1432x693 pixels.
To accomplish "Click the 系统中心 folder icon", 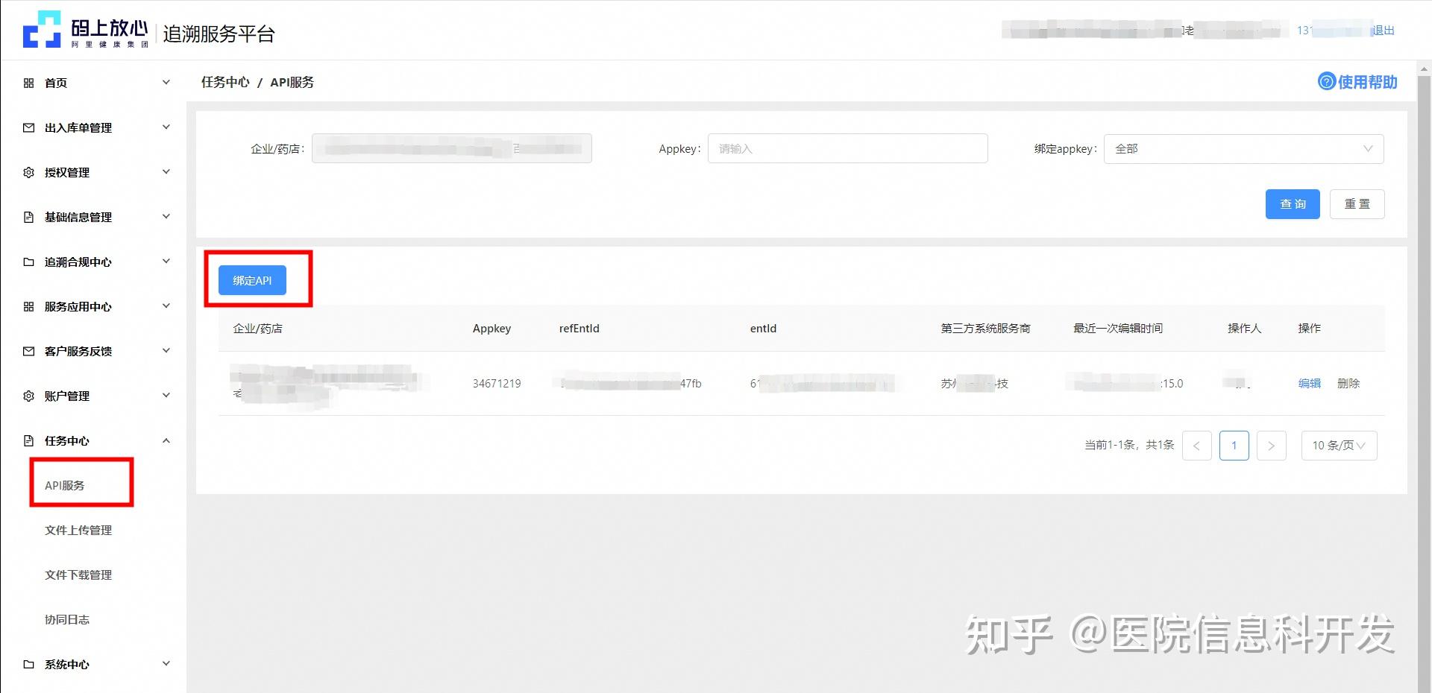I will (x=28, y=665).
